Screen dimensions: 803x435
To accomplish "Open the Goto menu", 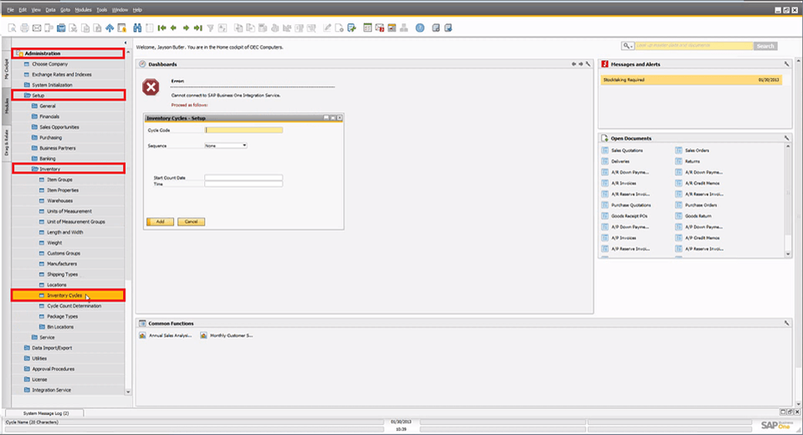I will (65, 10).
